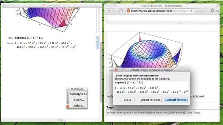The width and height of the screenshot is (223, 125).
Task: Select the polynomial output cell in notebook
Action: [46, 45]
